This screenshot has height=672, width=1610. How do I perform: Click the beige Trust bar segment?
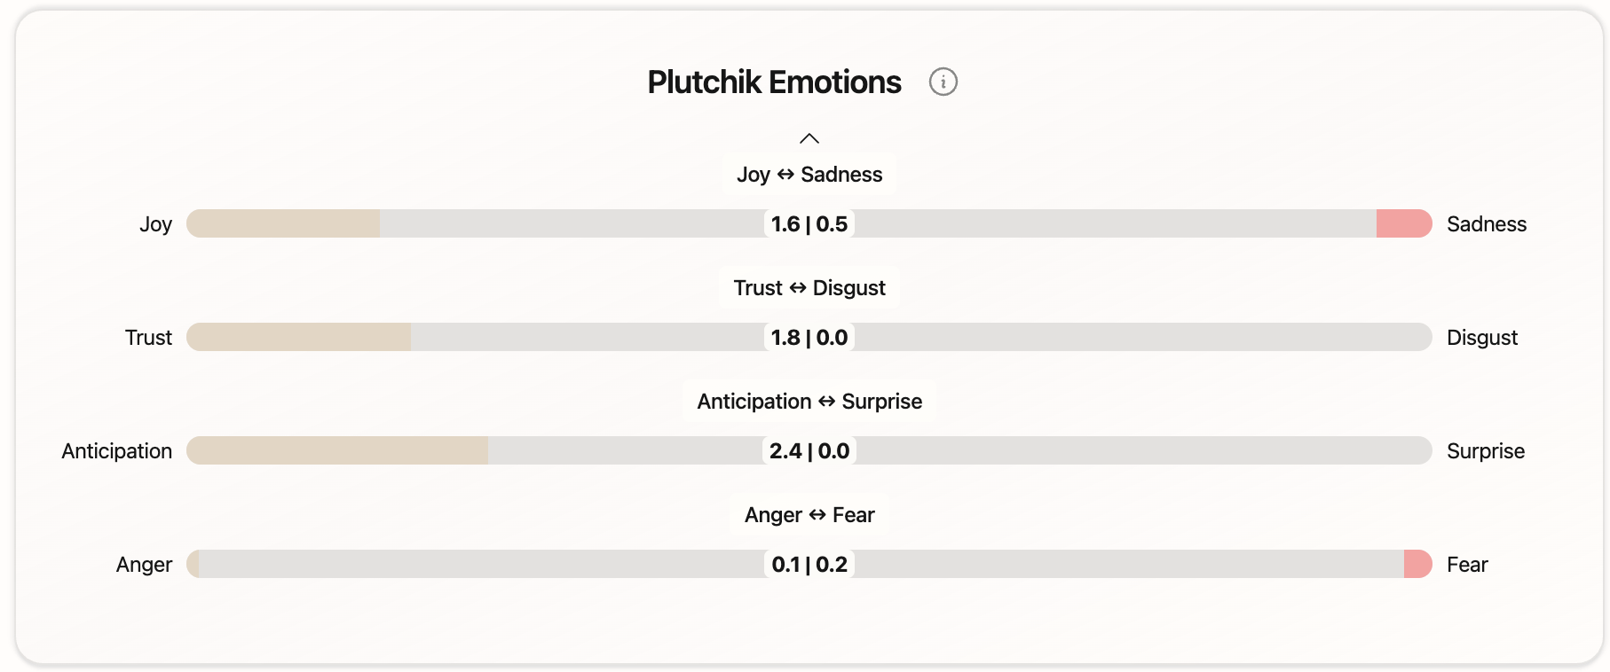[298, 337]
